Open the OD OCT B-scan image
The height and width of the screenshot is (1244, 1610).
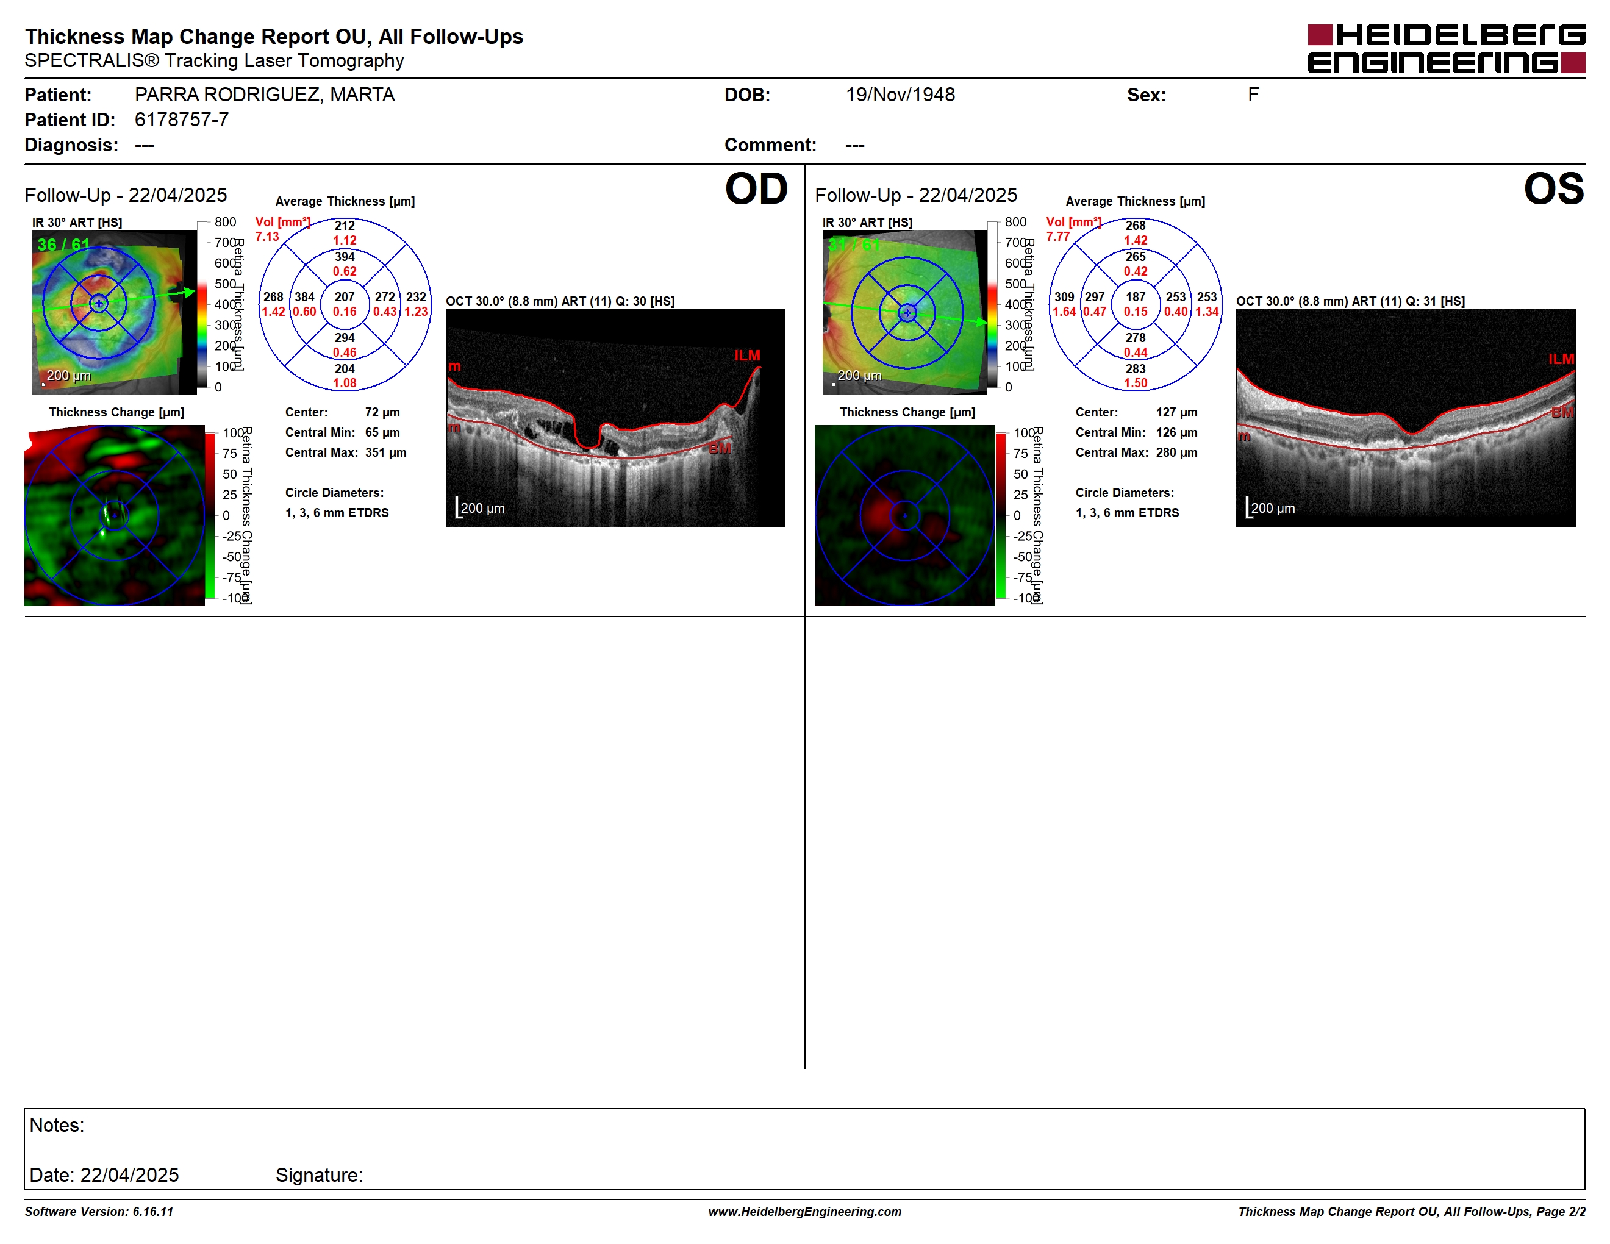[x=615, y=418]
